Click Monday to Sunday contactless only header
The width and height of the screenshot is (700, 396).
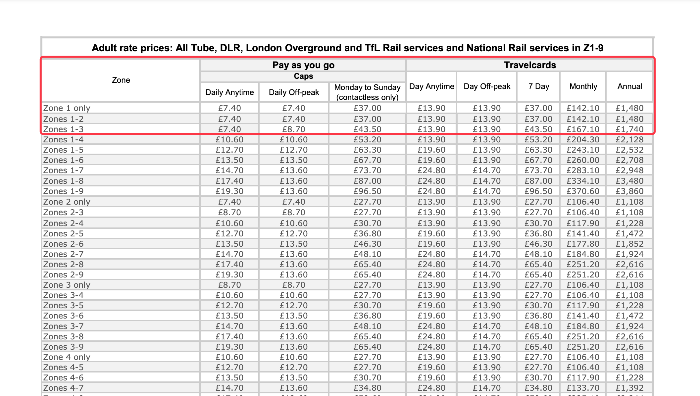point(367,92)
